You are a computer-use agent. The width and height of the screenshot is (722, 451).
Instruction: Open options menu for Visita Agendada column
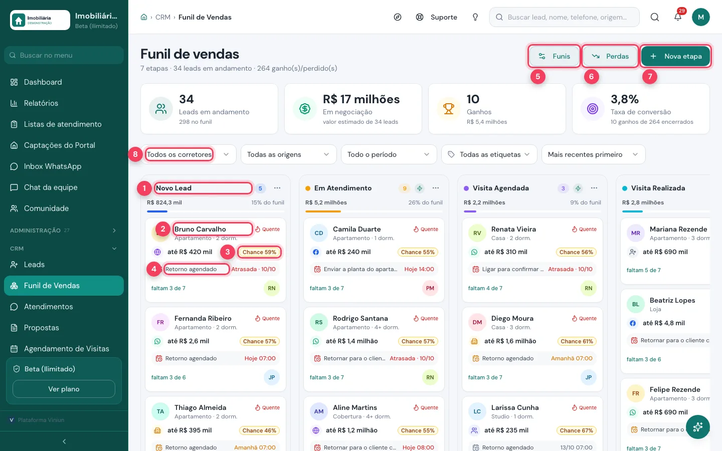coord(594,188)
